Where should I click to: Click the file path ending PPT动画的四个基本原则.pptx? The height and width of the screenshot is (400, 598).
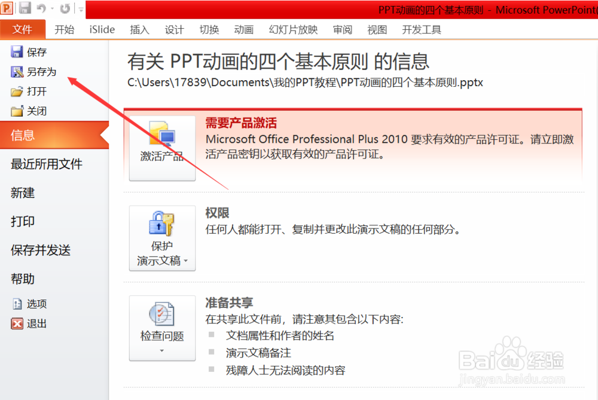click(305, 83)
